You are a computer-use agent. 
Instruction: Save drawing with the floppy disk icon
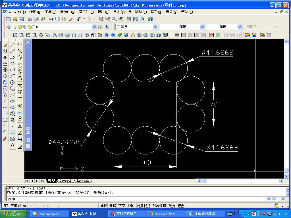(x=22, y=19)
